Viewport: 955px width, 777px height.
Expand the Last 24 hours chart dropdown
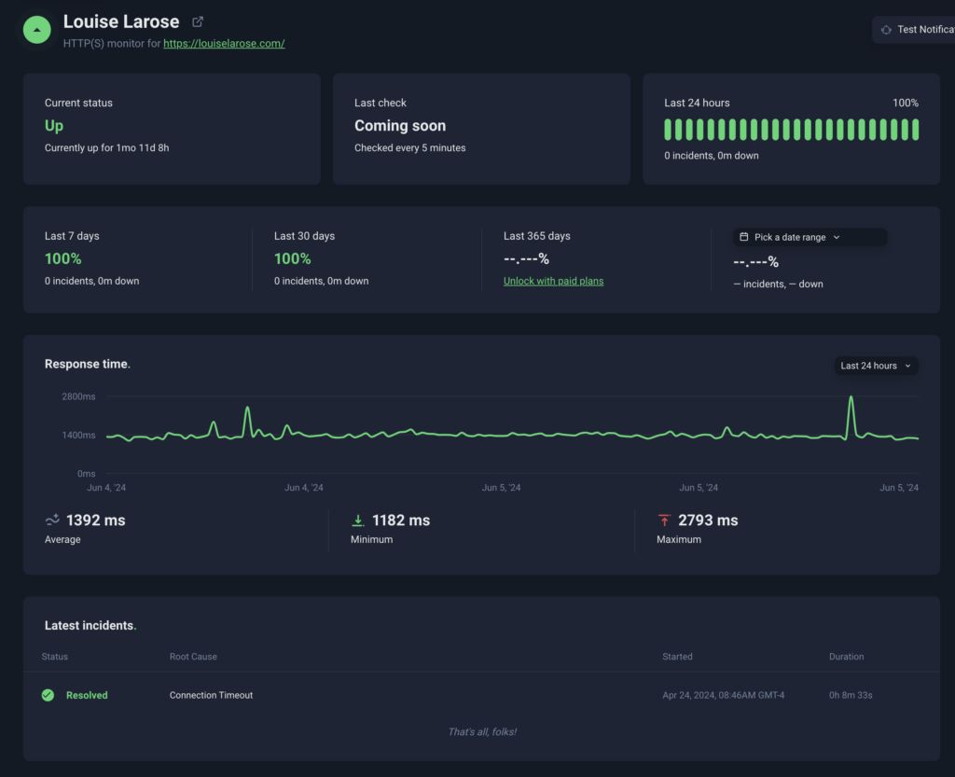pyautogui.click(x=875, y=366)
